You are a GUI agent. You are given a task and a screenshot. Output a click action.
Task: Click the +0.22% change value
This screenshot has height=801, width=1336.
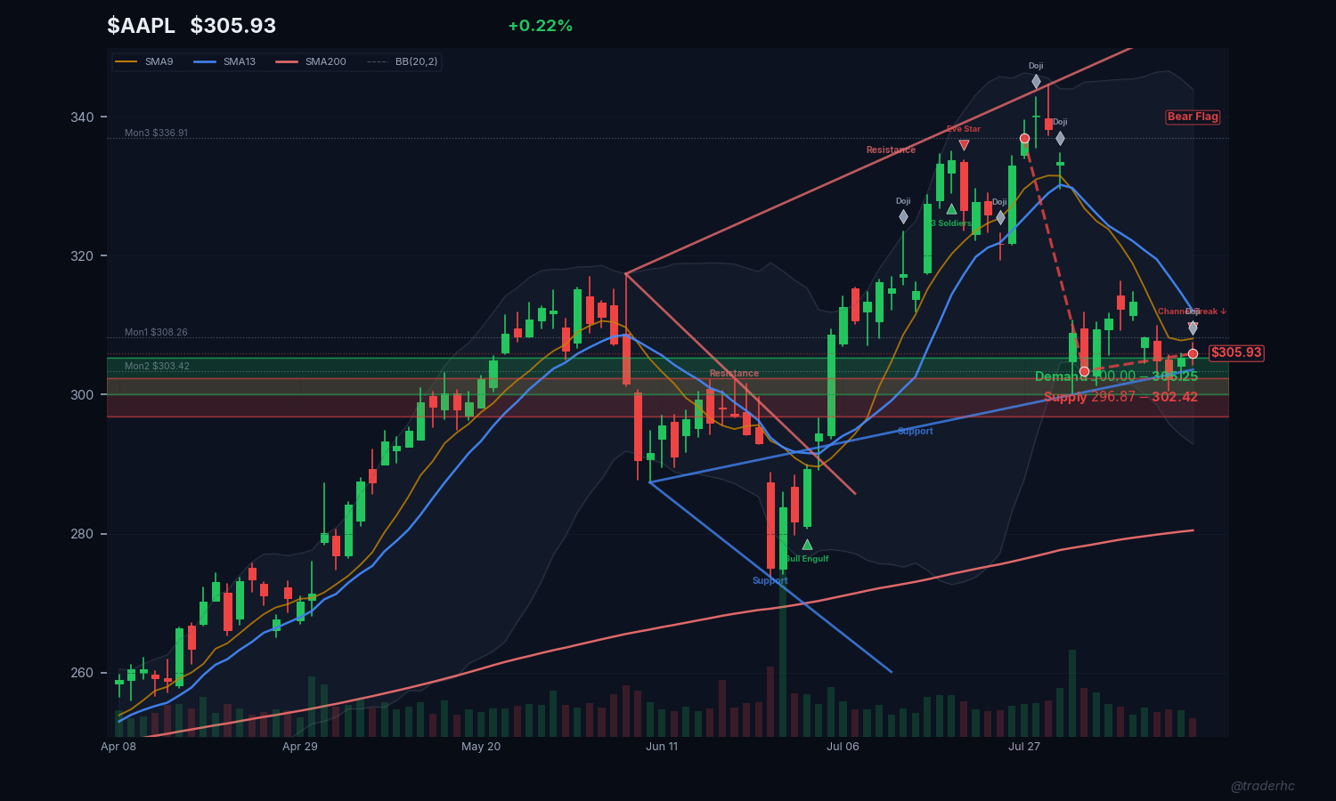point(540,26)
